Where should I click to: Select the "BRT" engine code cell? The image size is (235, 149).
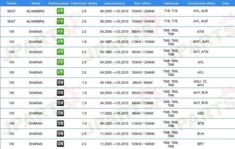[201, 144]
